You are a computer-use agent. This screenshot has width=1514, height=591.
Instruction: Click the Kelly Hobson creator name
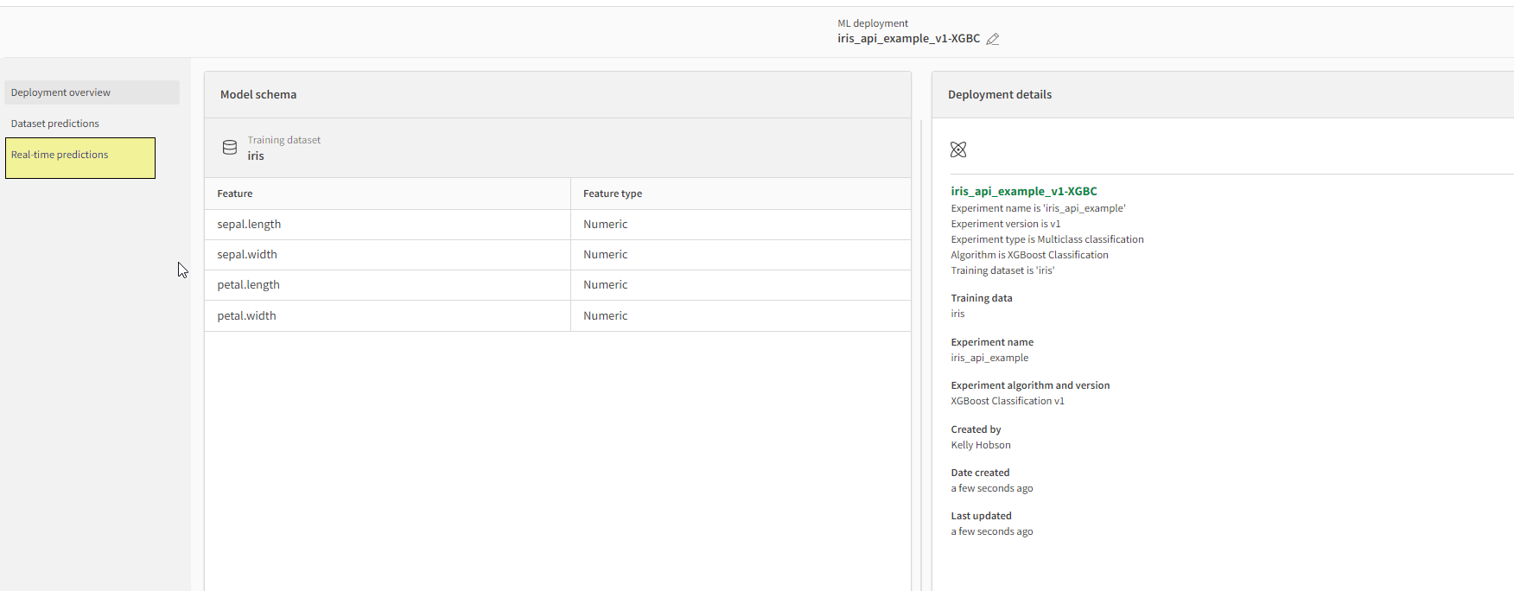[x=981, y=445]
